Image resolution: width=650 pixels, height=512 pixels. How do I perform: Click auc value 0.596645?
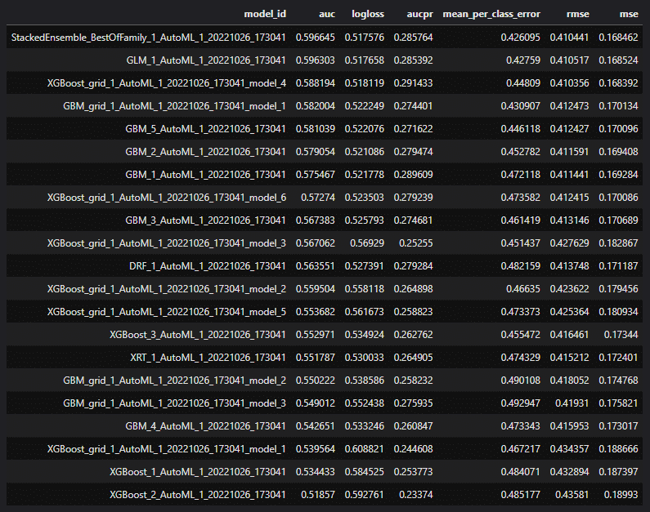tap(316, 38)
